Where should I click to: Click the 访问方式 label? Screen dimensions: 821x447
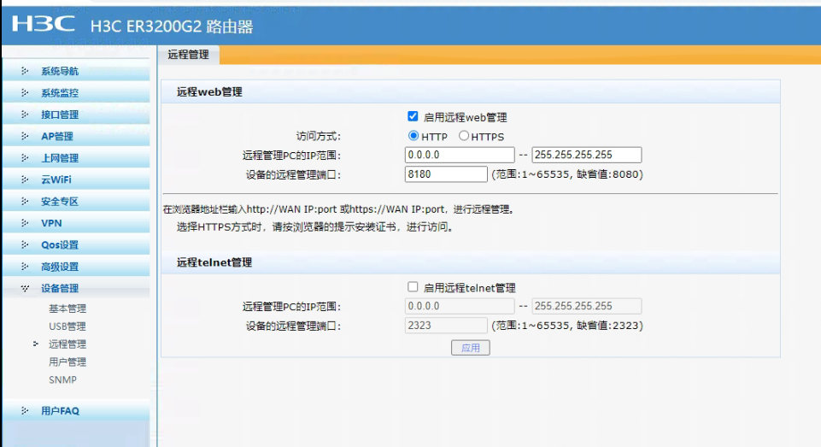click(319, 137)
